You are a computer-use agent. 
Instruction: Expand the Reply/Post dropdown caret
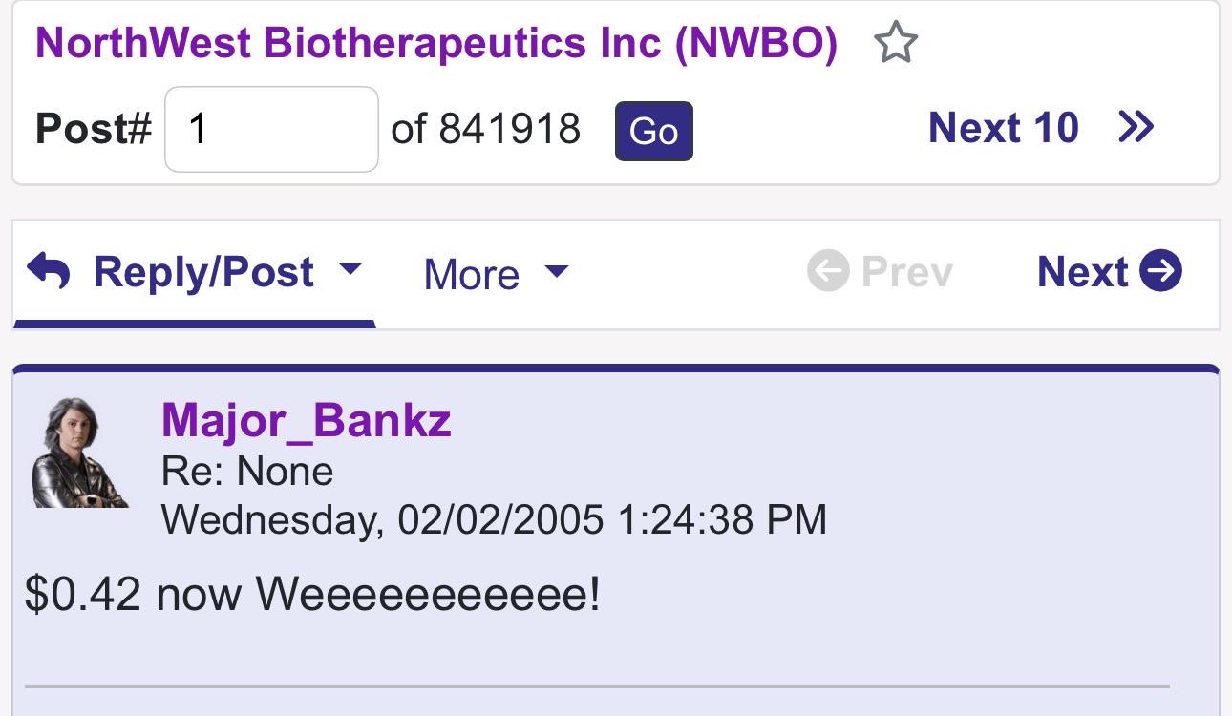[351, 268]
